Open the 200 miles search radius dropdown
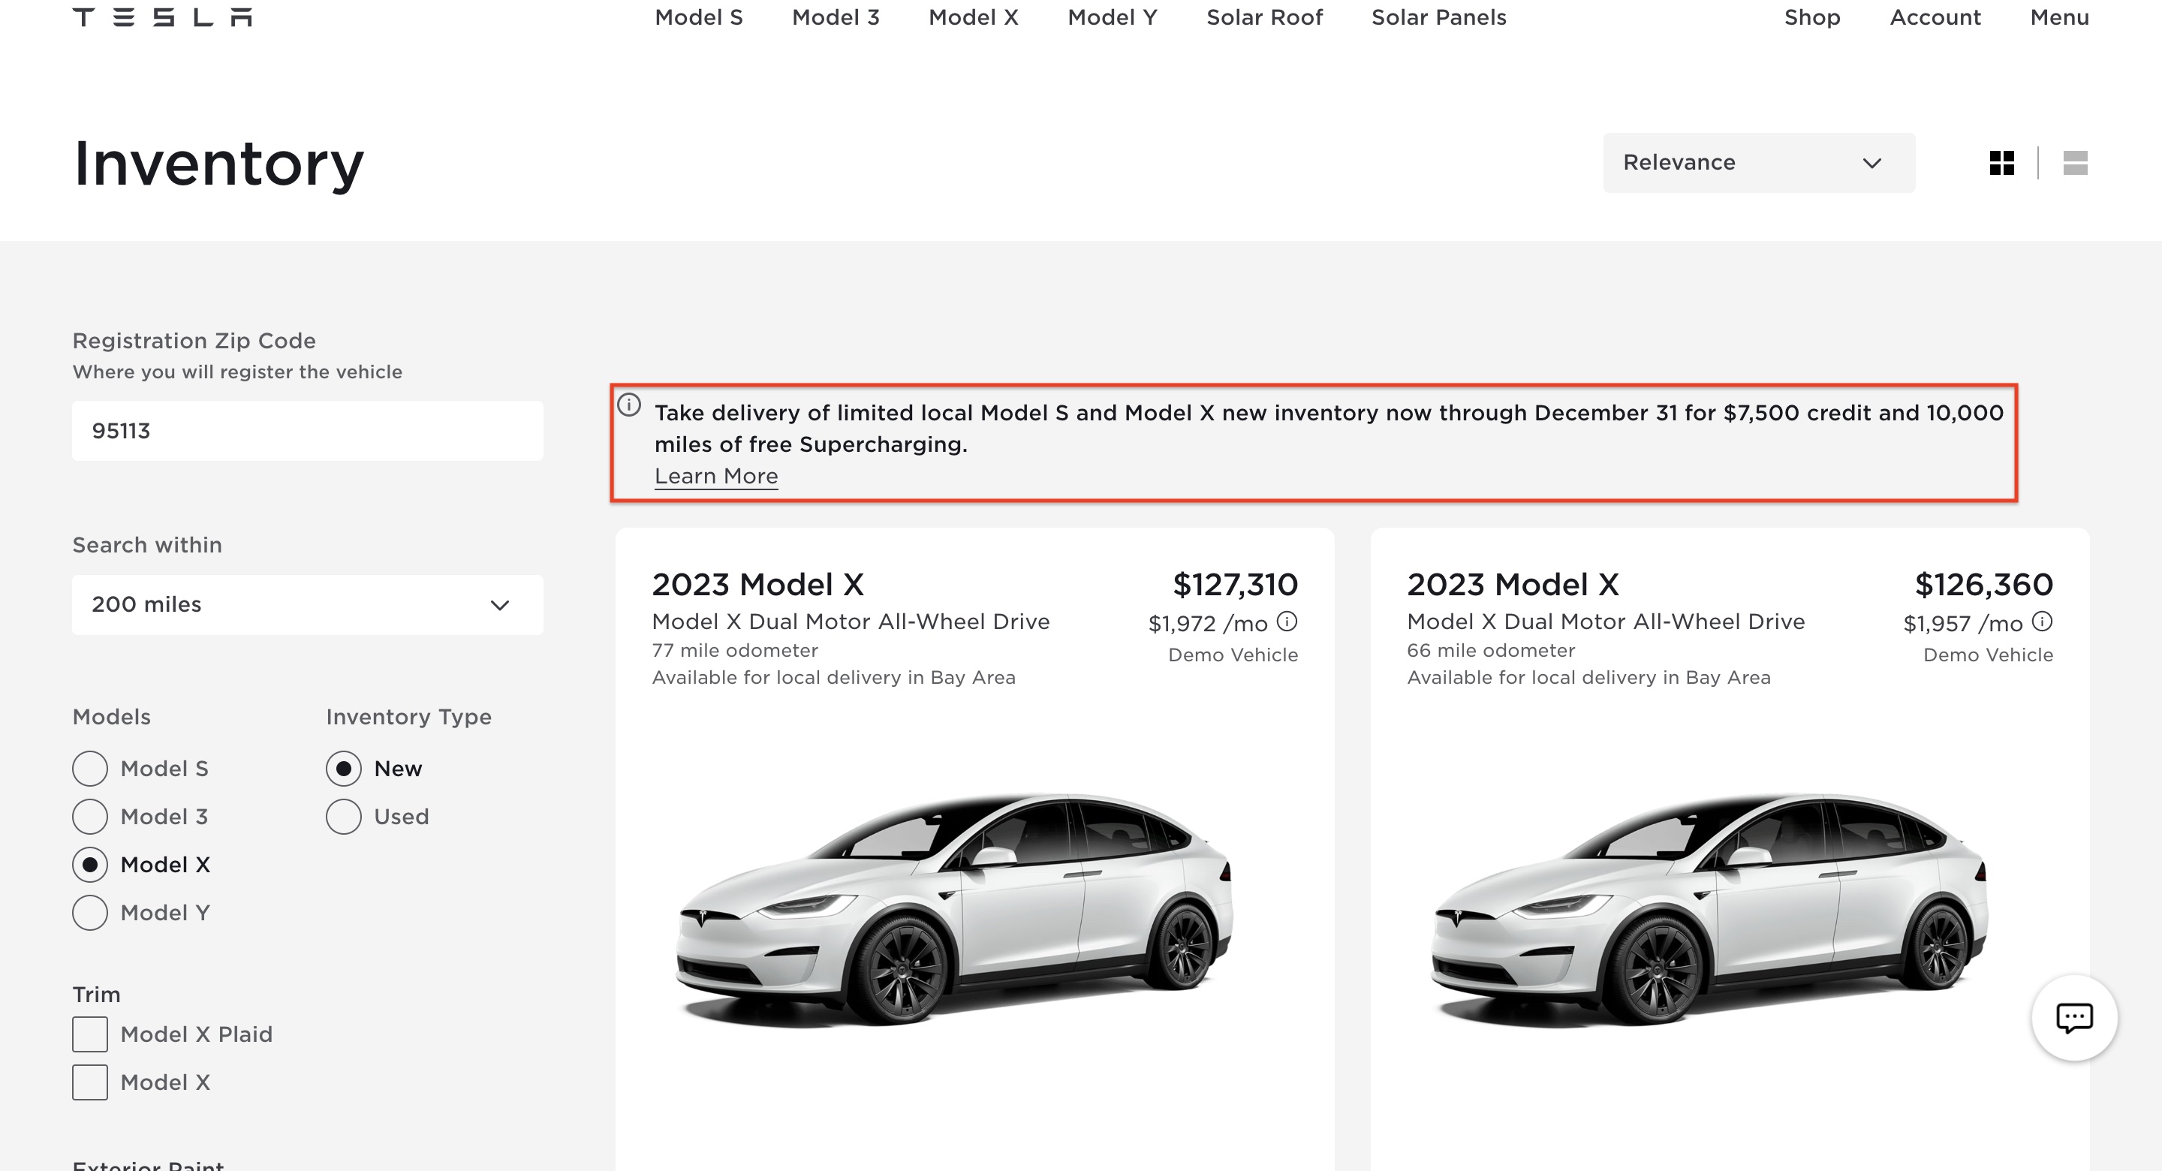This screenshot has width=2162, height=1171. pyautogui.click(x=307, y=604)
